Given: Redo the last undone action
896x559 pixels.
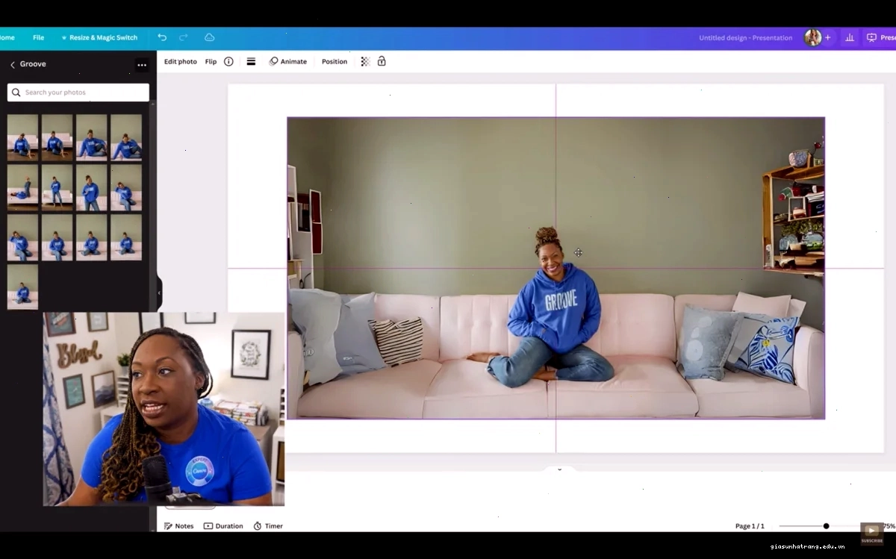Looking at the screenshot, I should (x=184, y=37).
